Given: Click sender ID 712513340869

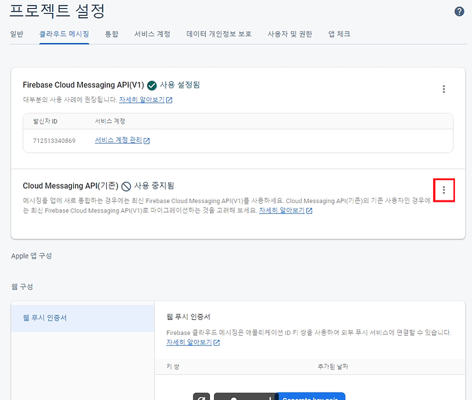Looking at the screenshot, I should pos(54,141).
